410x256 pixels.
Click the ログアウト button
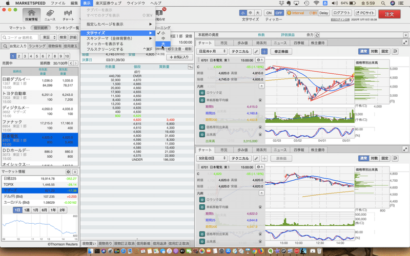coord(342,13)
